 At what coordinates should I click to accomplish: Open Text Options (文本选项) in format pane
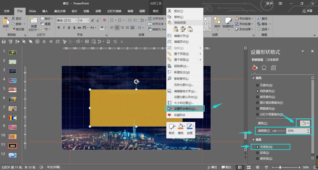point(273,60)
